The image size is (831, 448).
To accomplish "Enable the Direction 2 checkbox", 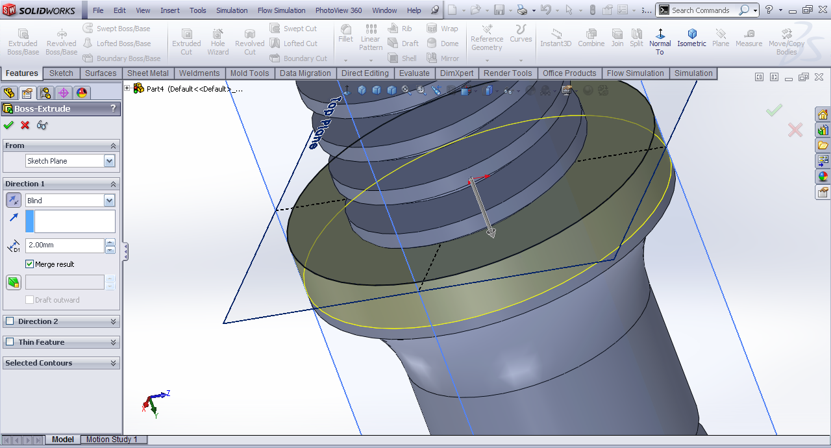I will point(10,321).
